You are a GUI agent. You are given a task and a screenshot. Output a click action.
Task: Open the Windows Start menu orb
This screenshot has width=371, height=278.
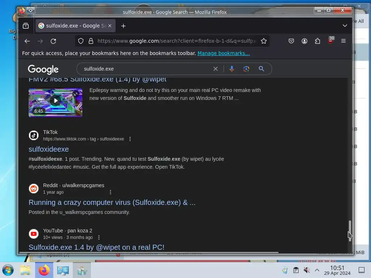tap(8, 270)
